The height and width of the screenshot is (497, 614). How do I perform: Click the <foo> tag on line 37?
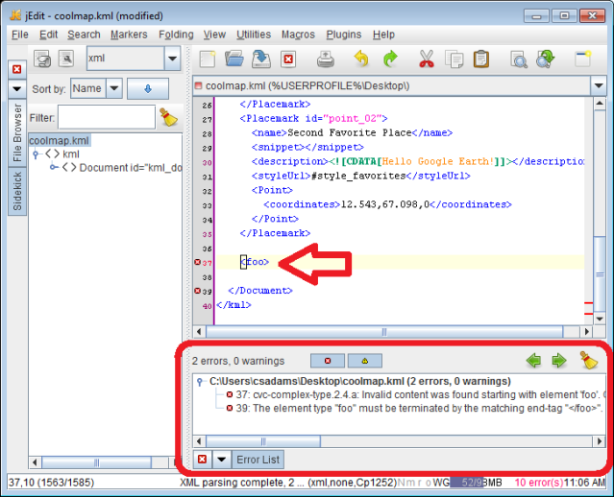tap(255, 262)
